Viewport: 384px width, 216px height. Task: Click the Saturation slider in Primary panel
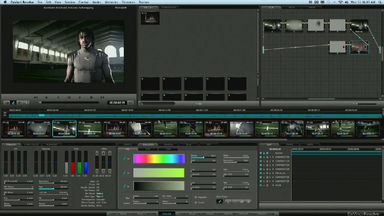coord(53,183)
